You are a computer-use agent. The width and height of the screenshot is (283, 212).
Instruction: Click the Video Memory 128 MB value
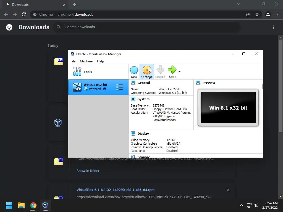click(x=171, y=140)
